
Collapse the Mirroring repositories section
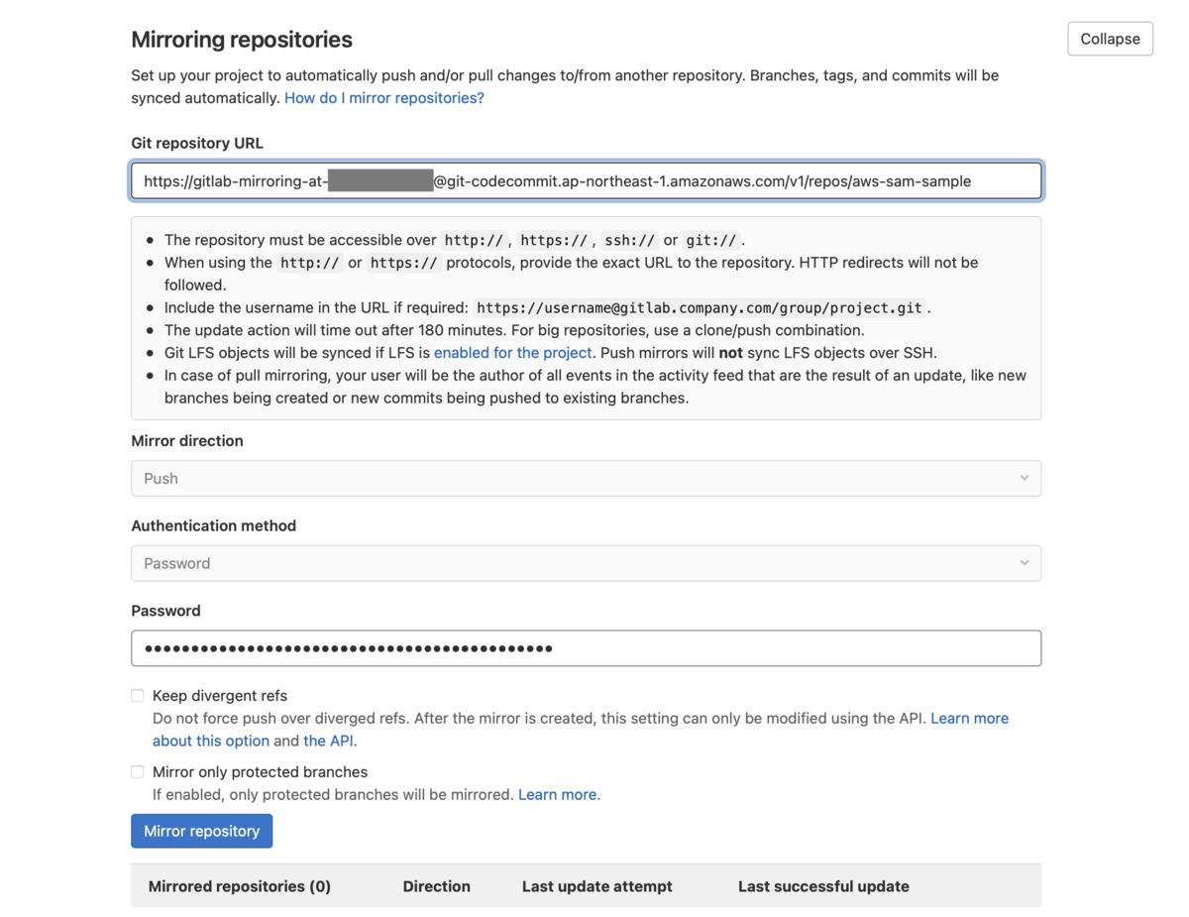[1109, 39]
